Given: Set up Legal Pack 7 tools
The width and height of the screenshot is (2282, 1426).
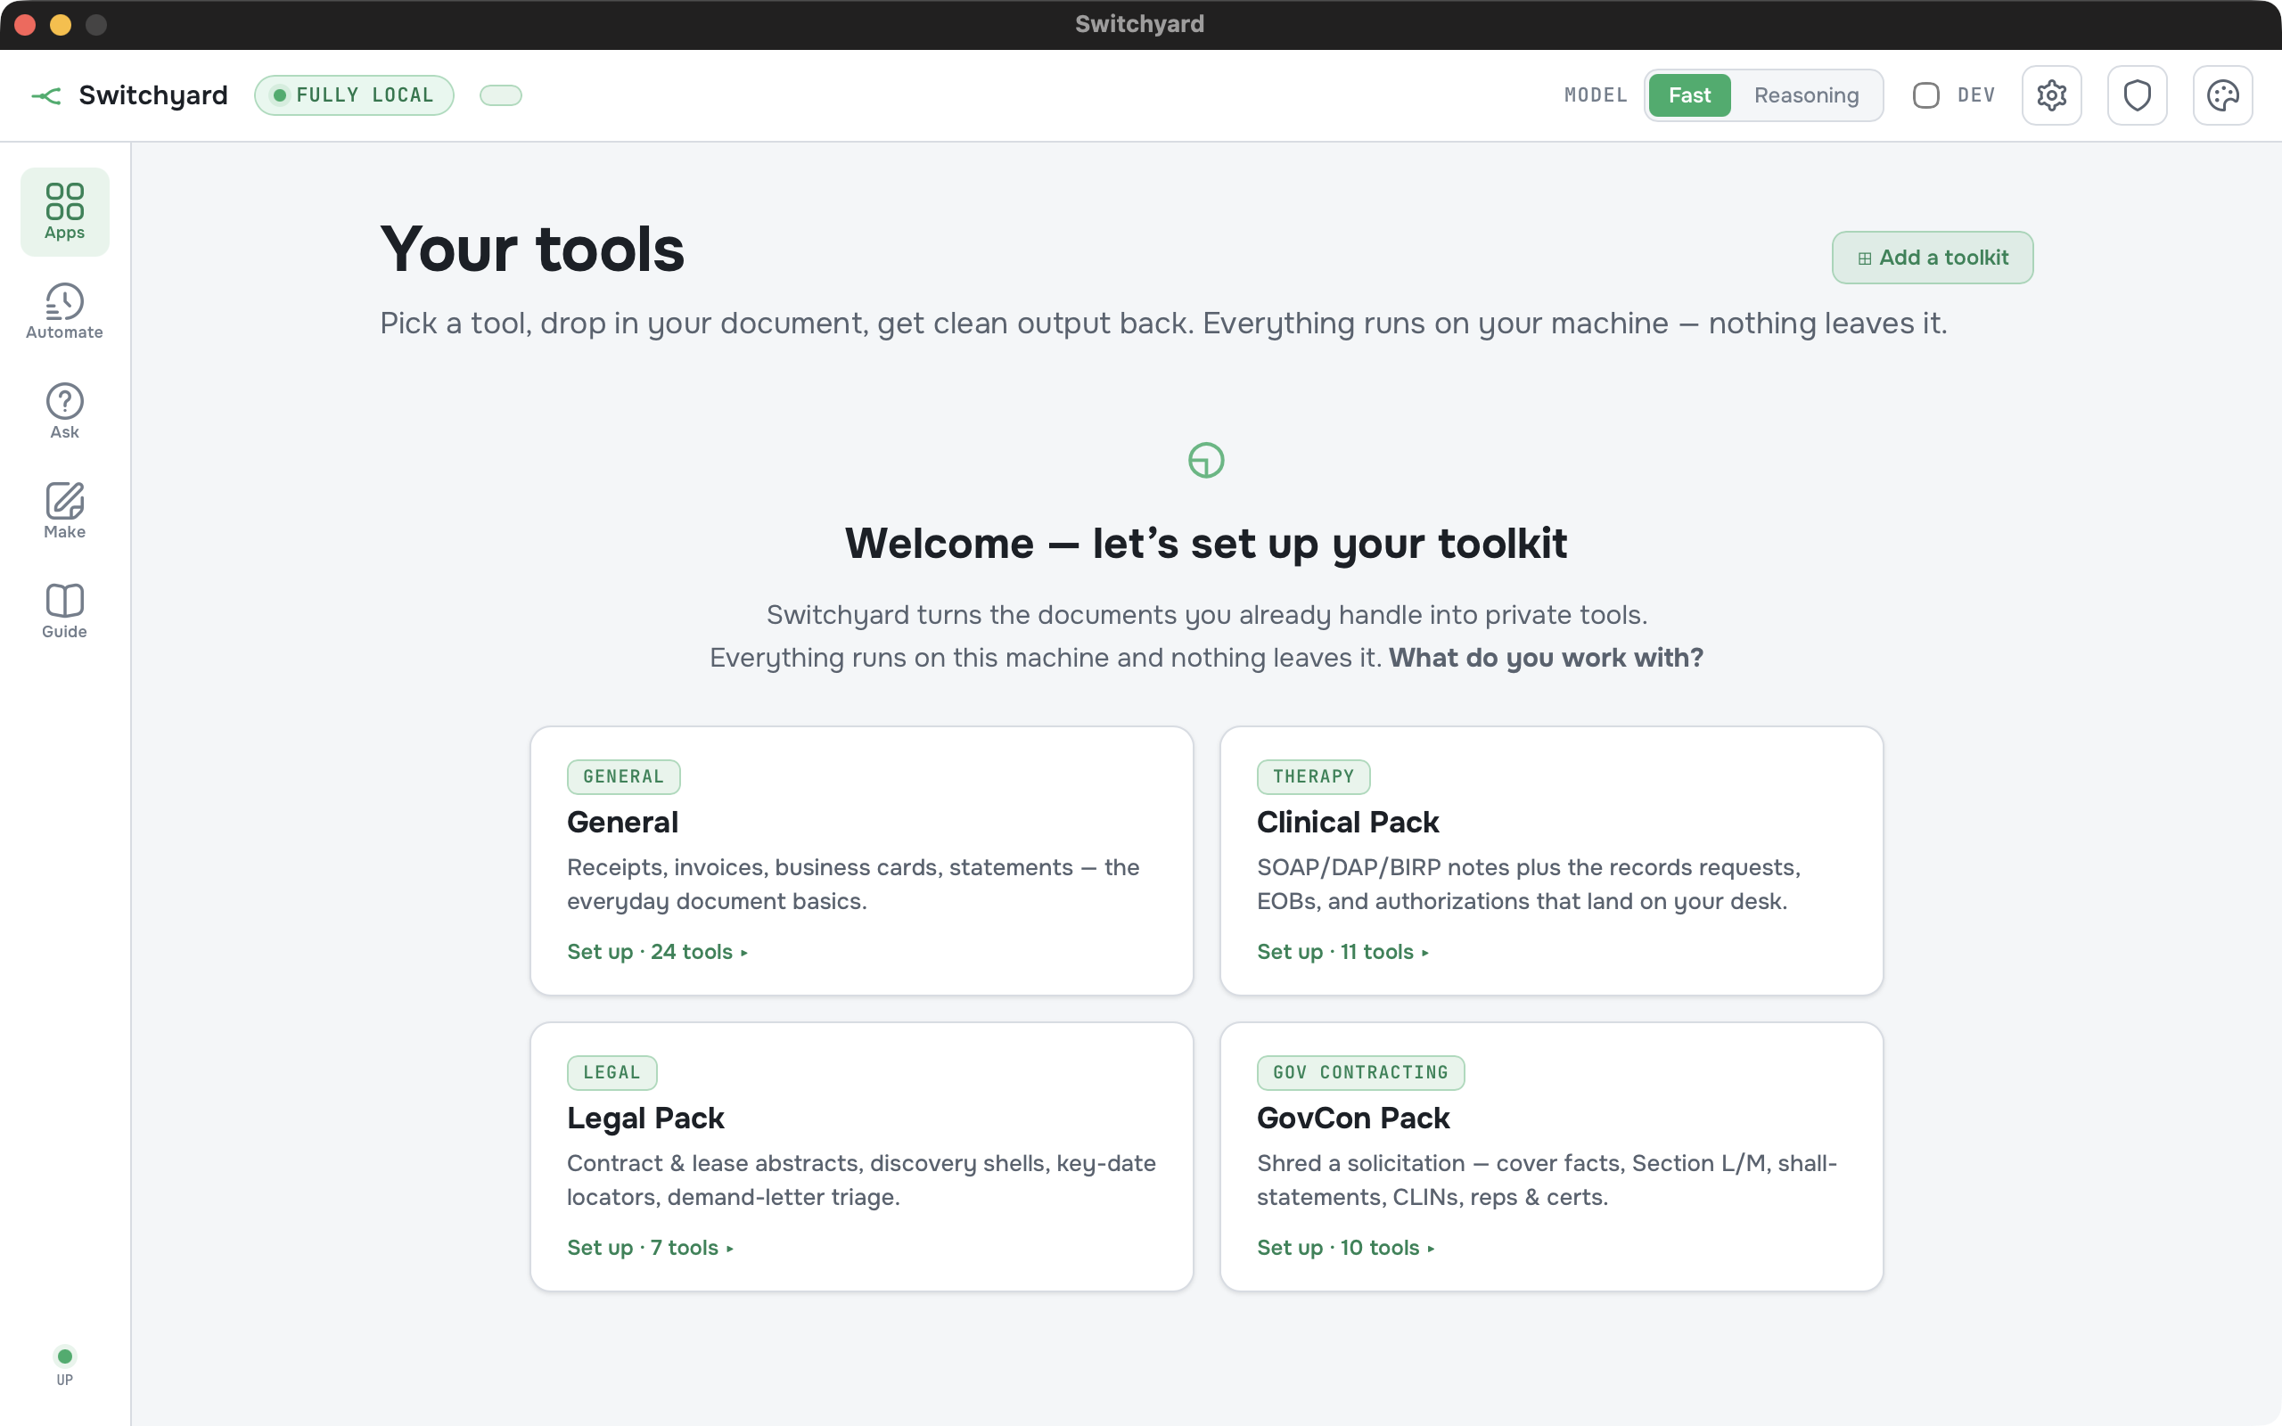Looking at the screenshot, I should (651, 1248).
